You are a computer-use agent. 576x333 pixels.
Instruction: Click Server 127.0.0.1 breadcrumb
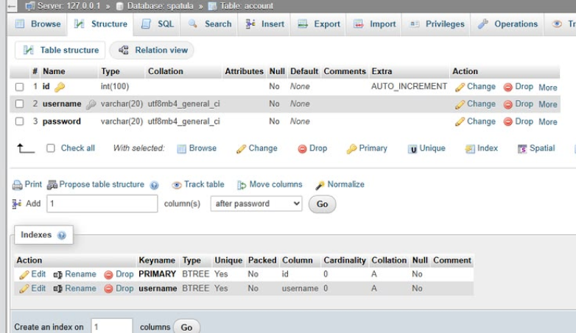[x=69, y=6]
